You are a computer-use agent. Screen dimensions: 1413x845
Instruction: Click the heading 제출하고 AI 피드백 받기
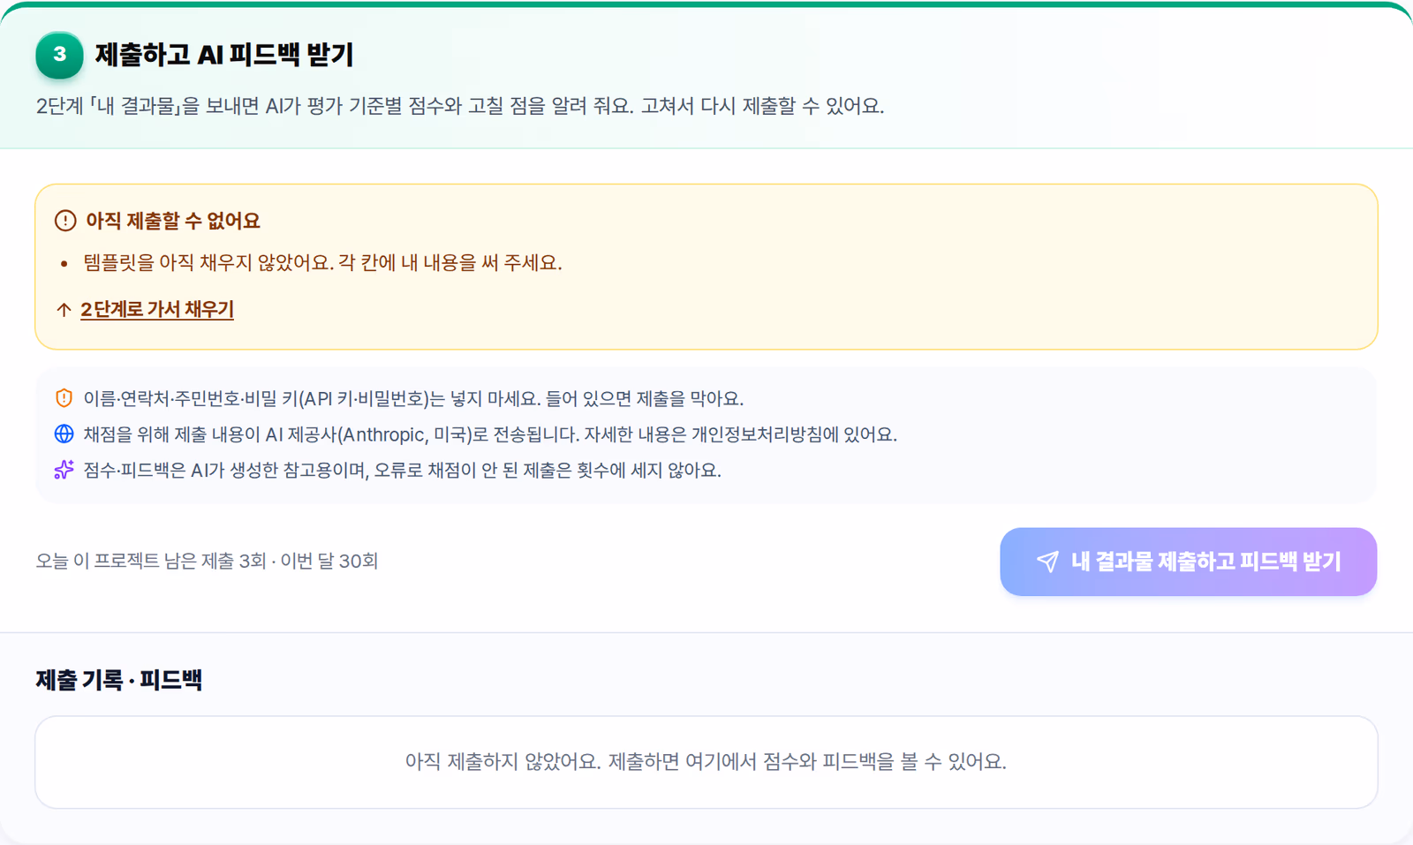[224, 55]
